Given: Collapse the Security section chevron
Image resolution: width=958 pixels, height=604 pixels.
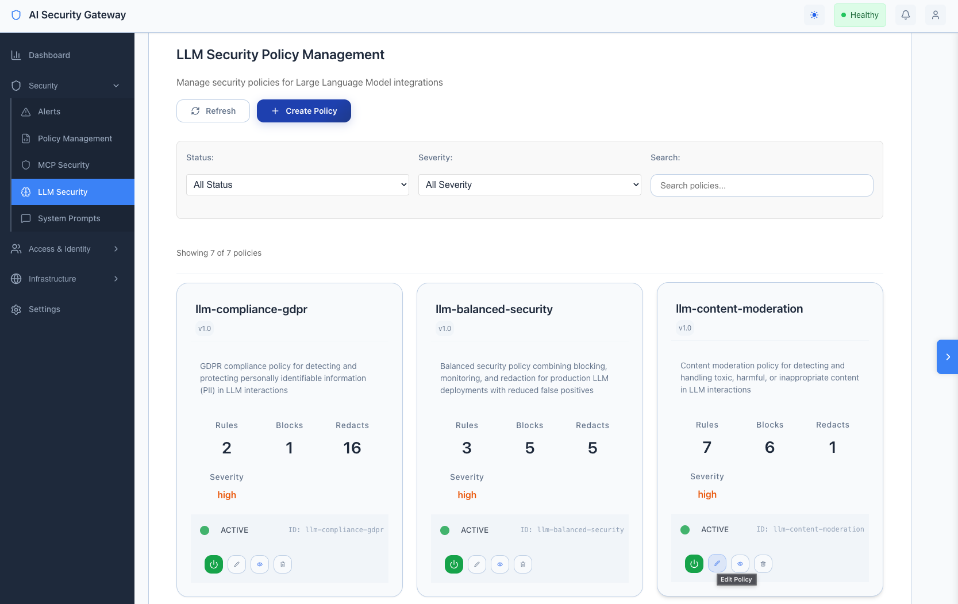Looking at the screenshot, I should [116, 86].
